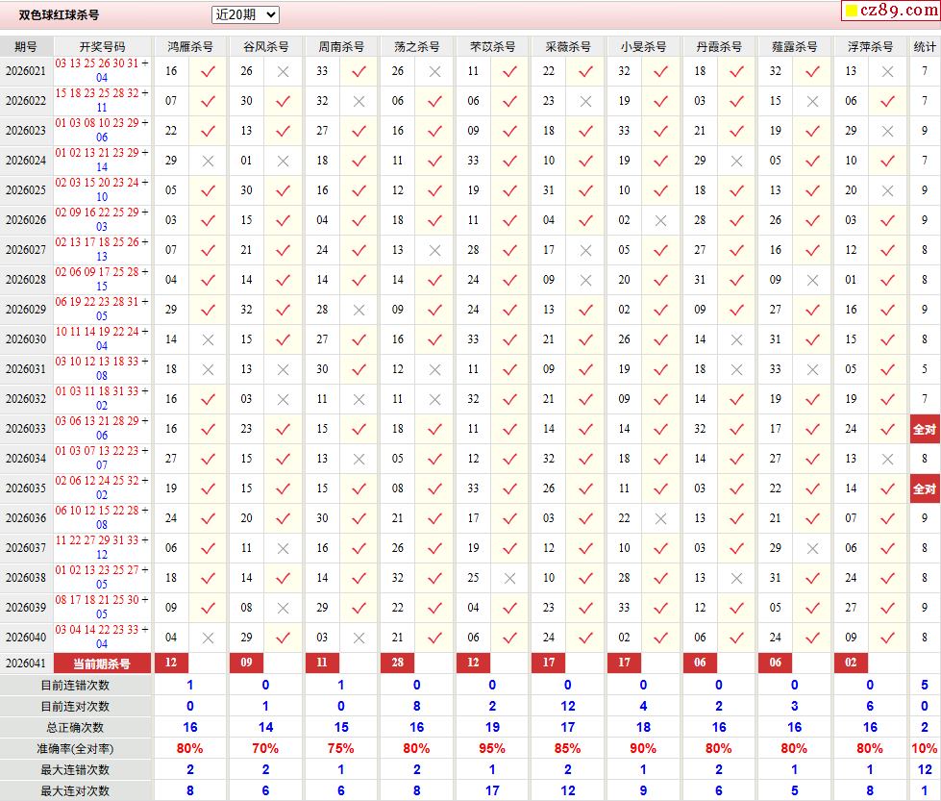Viewport: 941px width, 801px height.
Task: Click the yellow square in the cz89 logo
Action: (x=852, y=12)
